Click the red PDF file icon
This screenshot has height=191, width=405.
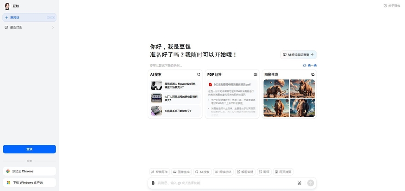(210, 84)
